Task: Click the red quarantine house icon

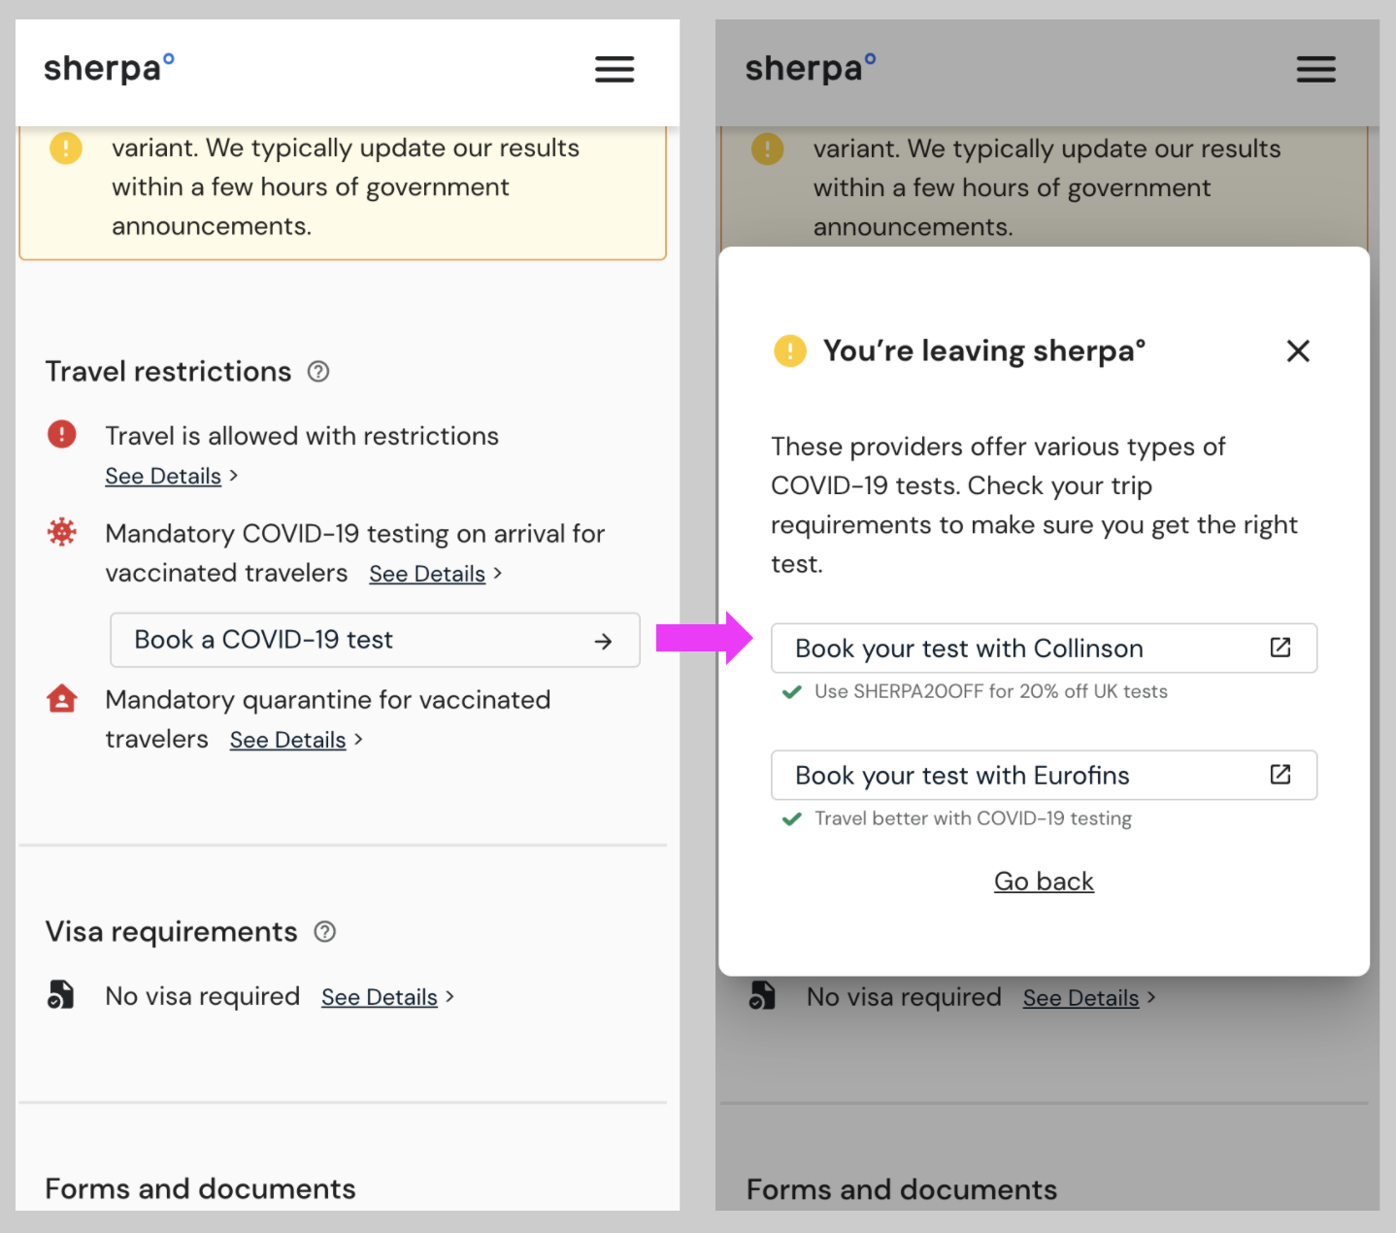Action: click(62, 699)
